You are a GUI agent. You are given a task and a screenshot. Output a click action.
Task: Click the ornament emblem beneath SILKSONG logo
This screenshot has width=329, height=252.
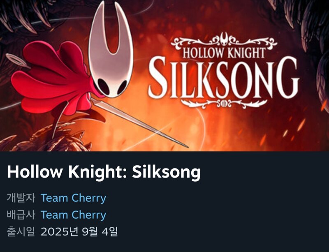coord(224,104)
